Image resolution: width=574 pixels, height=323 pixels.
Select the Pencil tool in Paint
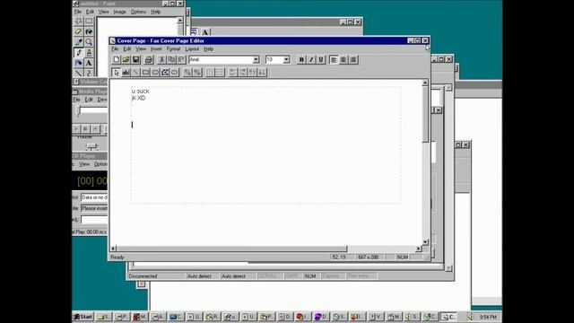tap(78, 53)
